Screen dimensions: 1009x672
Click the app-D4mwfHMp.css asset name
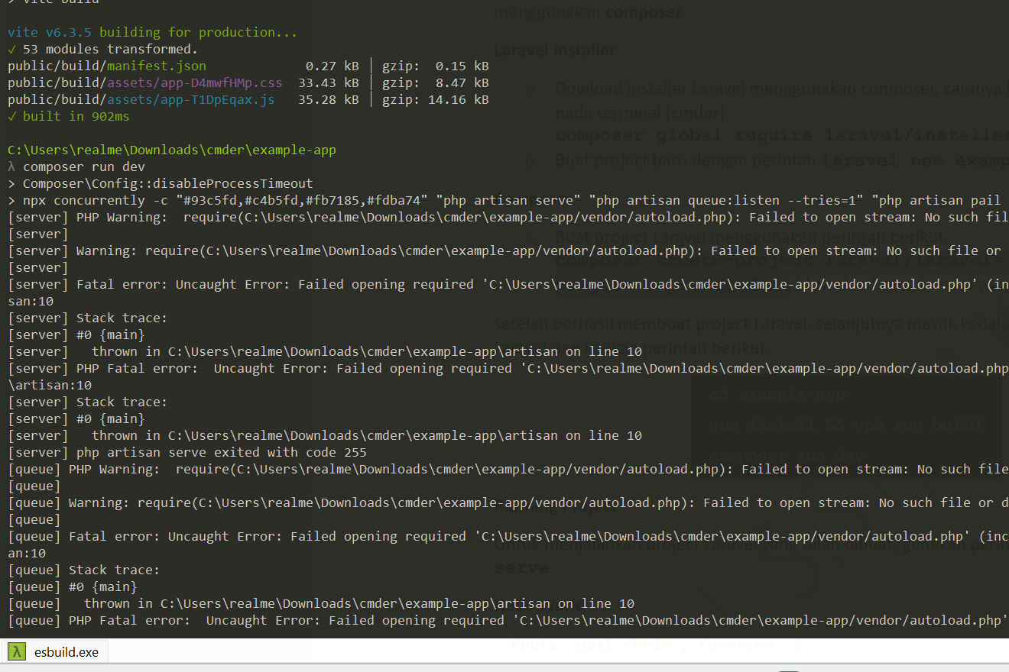click(194, 82)
